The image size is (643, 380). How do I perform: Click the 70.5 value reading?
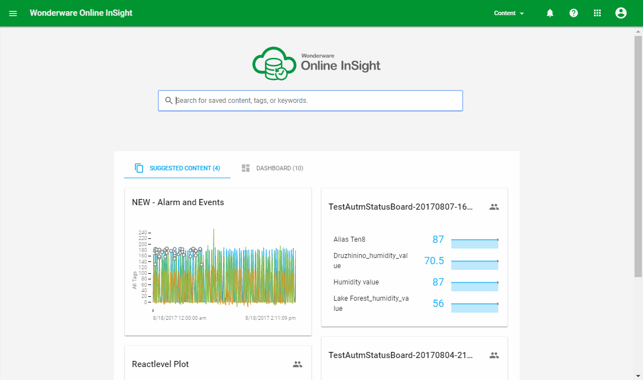coord(434,261)
